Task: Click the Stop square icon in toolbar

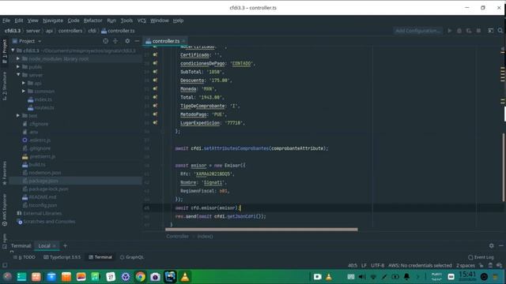Action: coord(478,31)
